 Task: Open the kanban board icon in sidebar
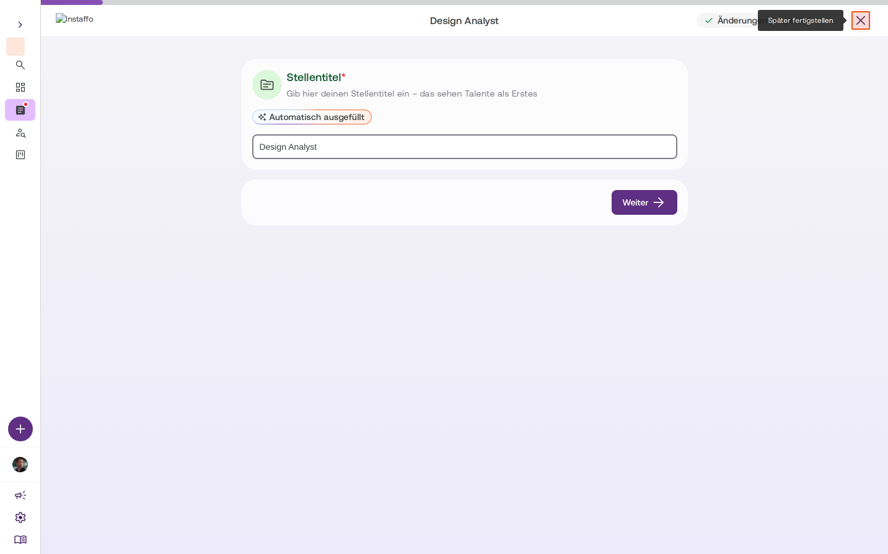(x=20, y=155)
